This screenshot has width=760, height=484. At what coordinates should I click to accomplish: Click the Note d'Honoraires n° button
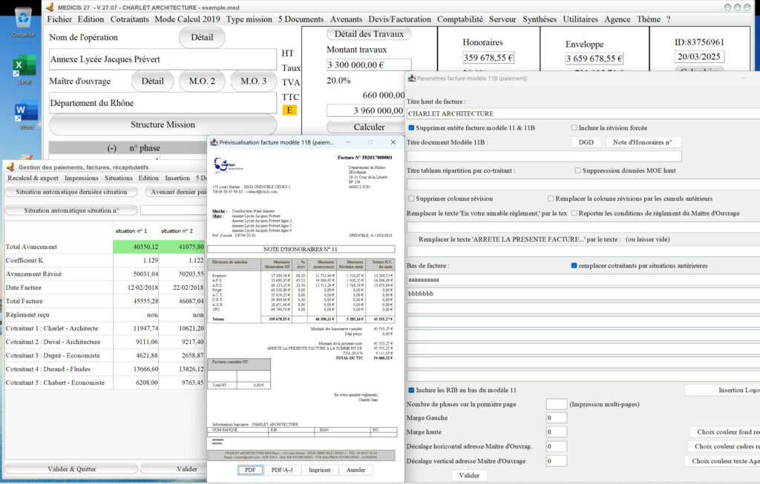point(642,142)
